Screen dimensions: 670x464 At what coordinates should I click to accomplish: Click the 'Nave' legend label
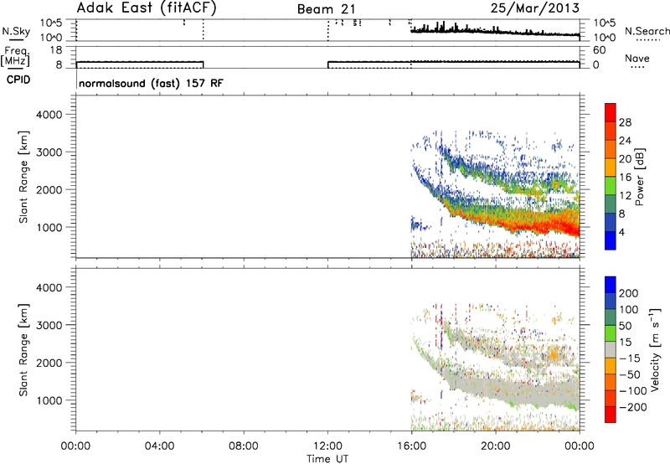637,58
